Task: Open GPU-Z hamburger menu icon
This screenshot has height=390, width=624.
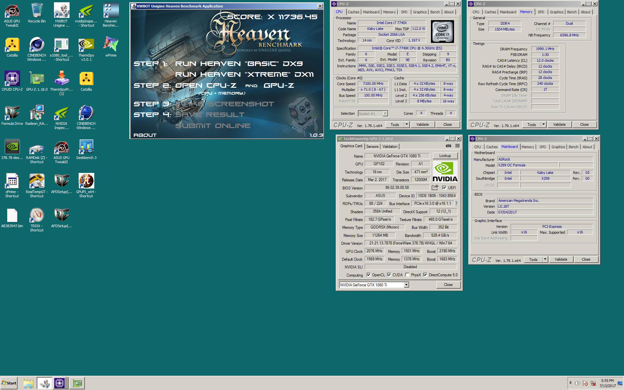Action: [457, 146]
